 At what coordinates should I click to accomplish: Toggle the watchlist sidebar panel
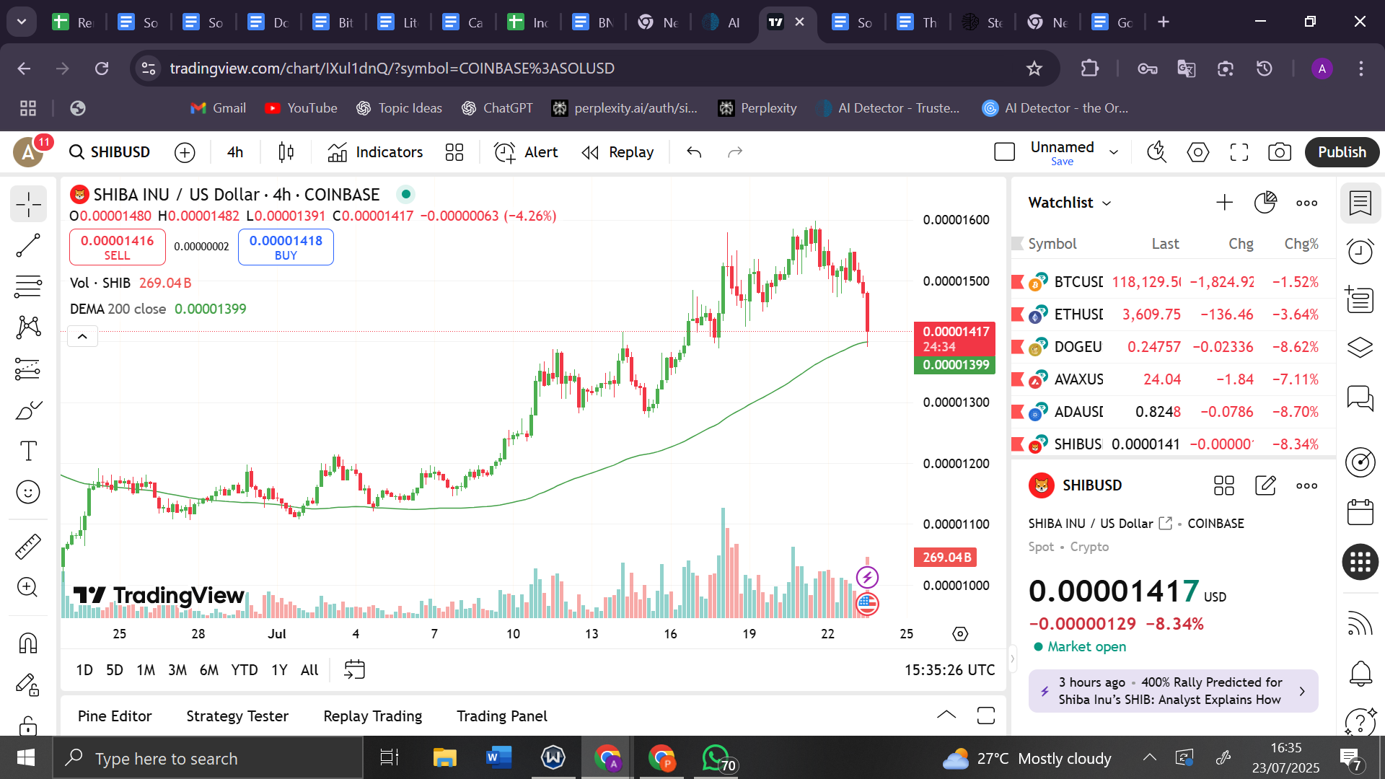pos(1360,203)
